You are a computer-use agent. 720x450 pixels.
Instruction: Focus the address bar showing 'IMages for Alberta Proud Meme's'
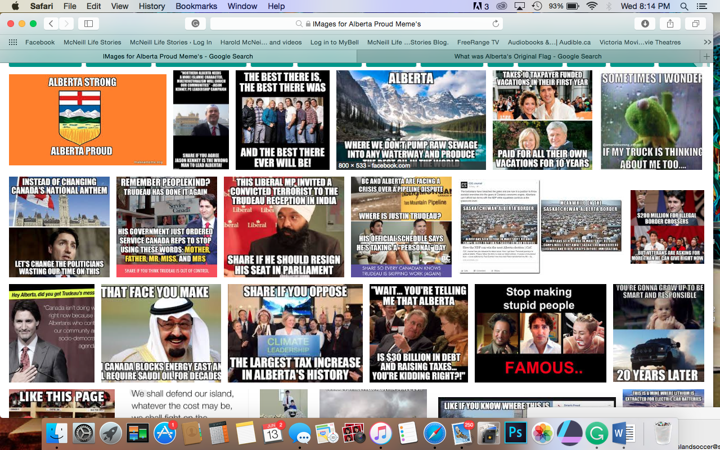point(358,24)
